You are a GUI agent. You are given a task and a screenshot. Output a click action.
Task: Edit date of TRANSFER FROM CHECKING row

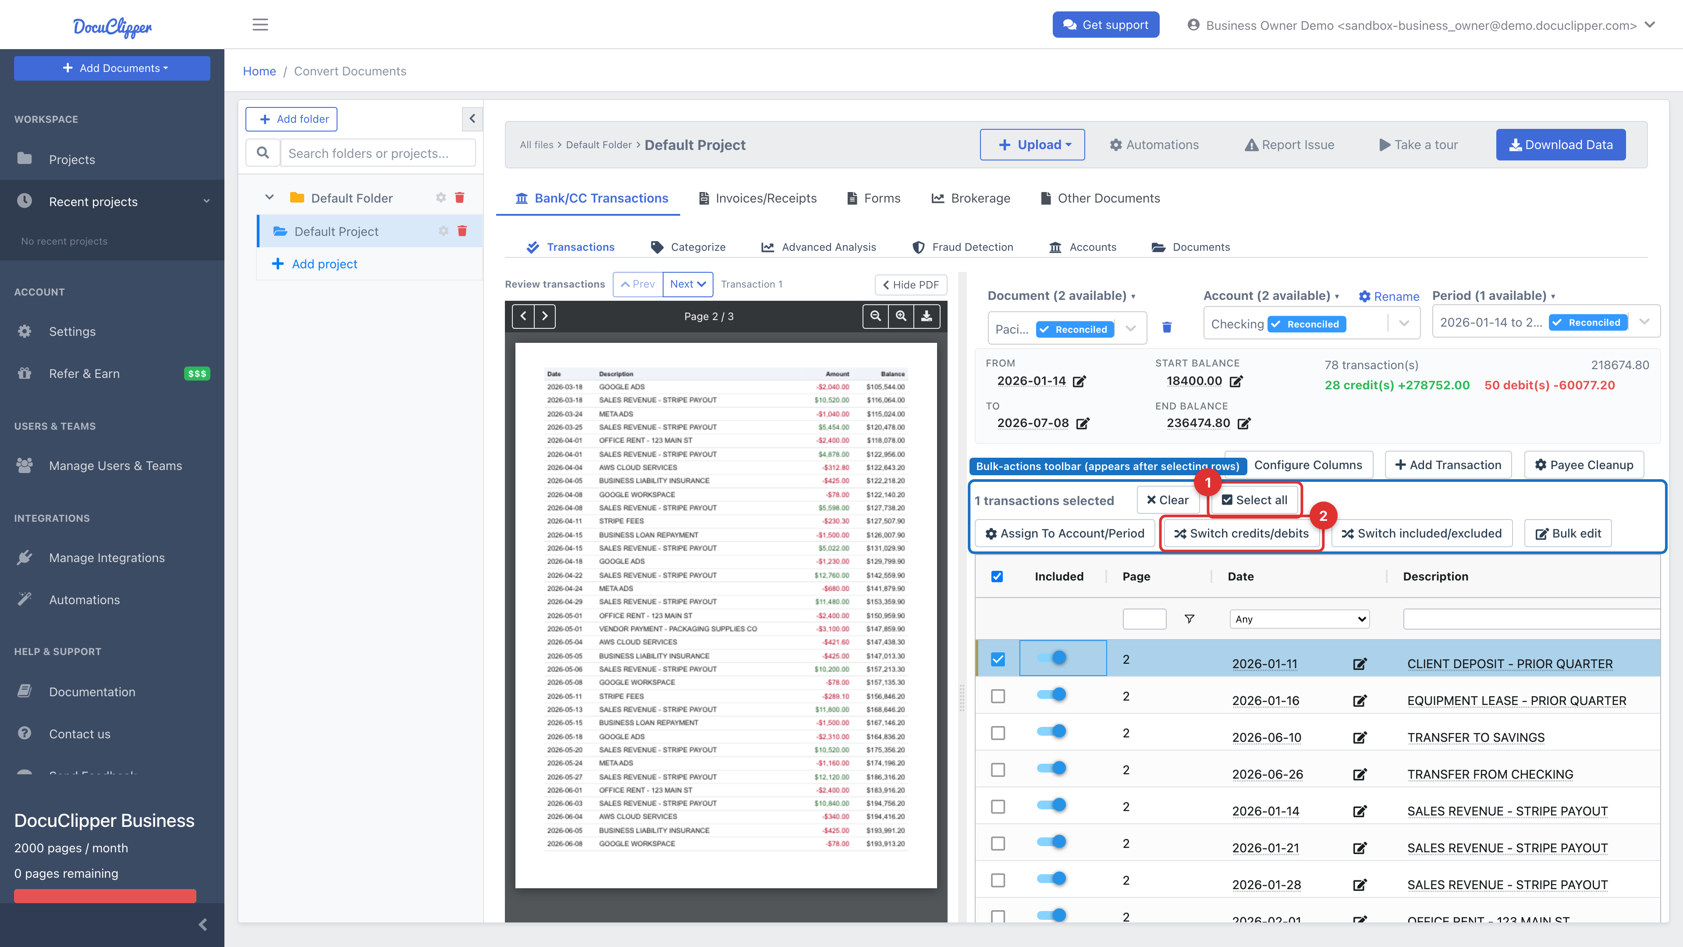coord(1360,774)
